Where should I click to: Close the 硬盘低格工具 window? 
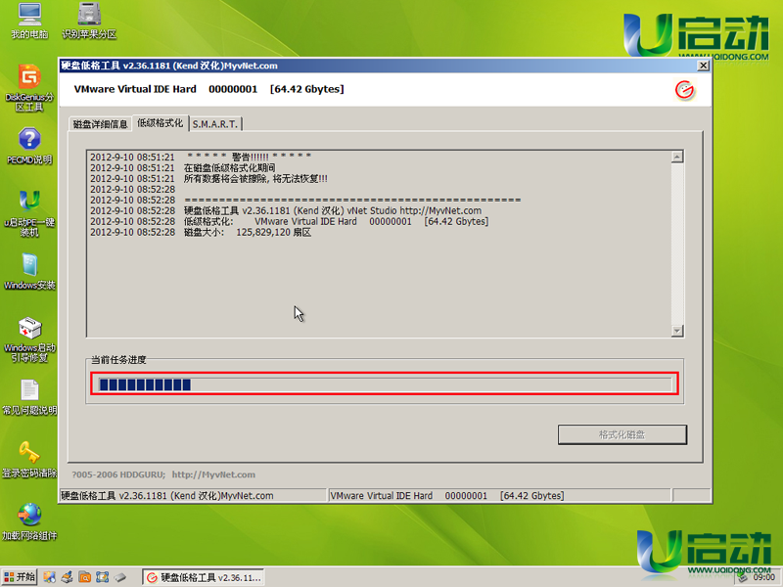pyautogui.click(x=703, y=66)
